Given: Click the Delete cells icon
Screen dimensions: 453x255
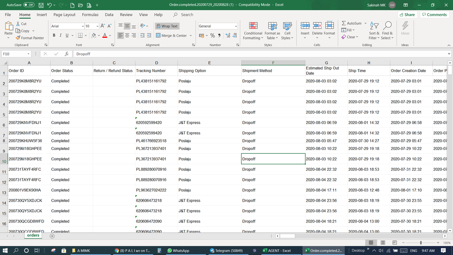Looking at the screenshot, I should [317, 26].
